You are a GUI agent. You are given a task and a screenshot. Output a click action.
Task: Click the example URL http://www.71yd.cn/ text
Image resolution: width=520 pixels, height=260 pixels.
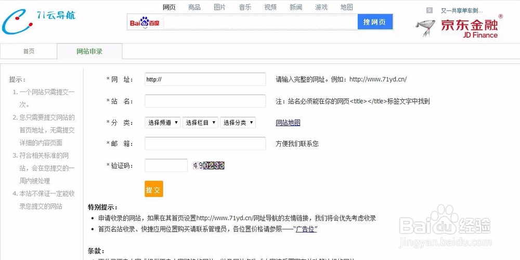pyautogui.click(x=378, y=80)
